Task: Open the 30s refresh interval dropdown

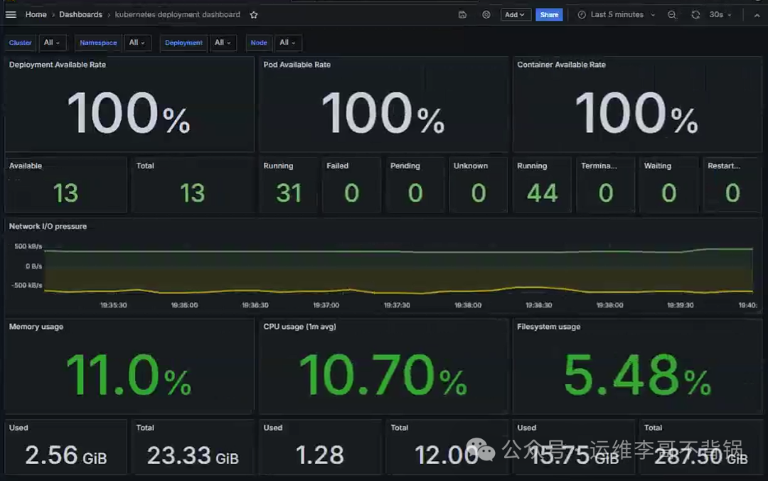Action: point(720,15)
